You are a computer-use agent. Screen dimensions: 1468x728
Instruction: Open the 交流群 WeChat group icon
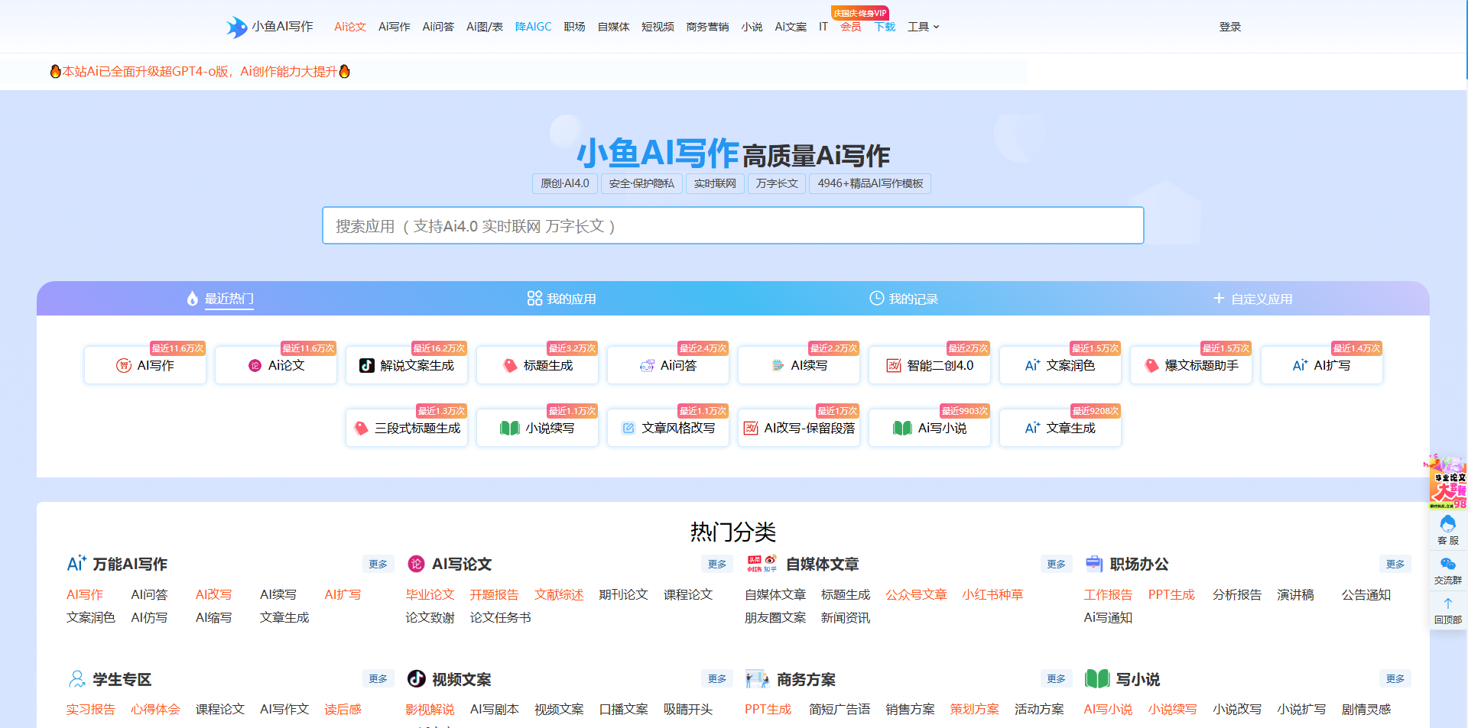1447,564
